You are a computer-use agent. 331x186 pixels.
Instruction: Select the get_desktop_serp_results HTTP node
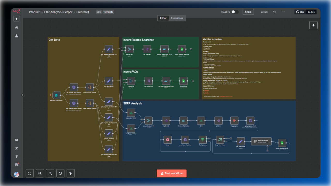coord(74,103)
